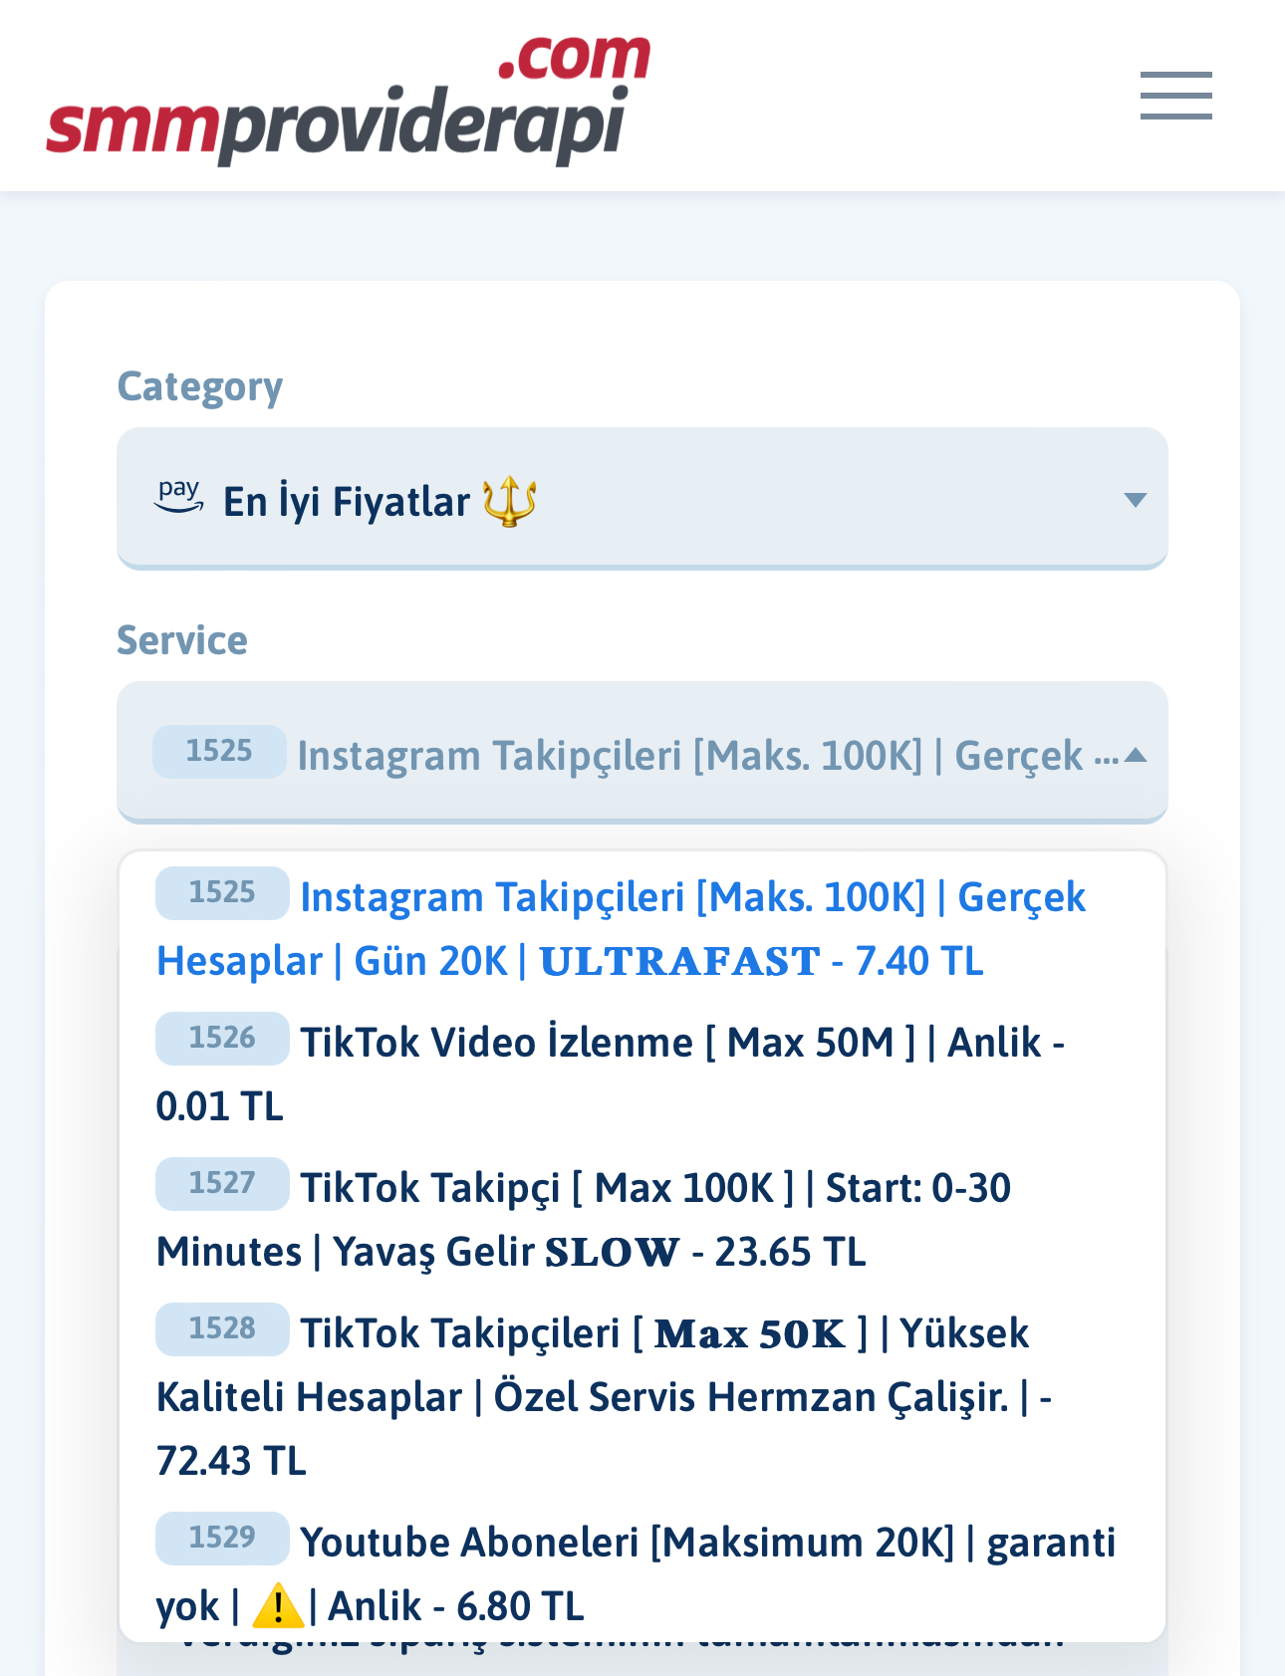The width and height of the screenshot is (1285, 1676).
Task: Click the 1526 ID badge in the list
Action: pyautogui.click(x=222, y=1038)
